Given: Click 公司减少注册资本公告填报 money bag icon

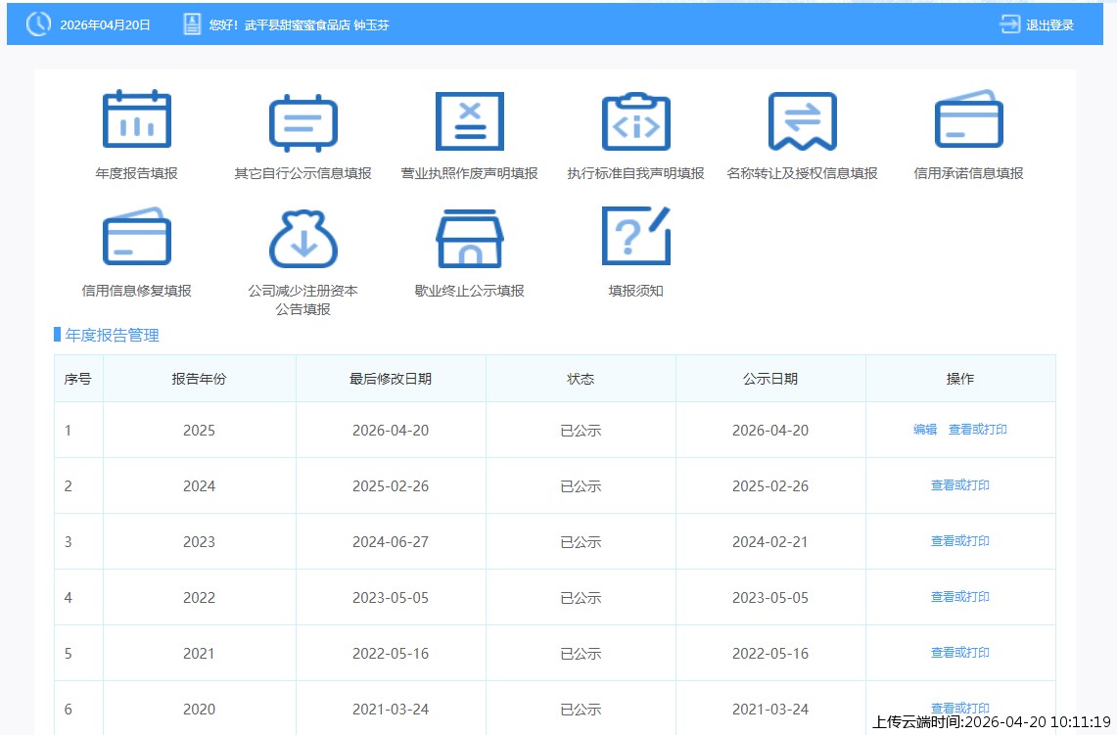Looking at the screenshot, I should tap(303, 238).
